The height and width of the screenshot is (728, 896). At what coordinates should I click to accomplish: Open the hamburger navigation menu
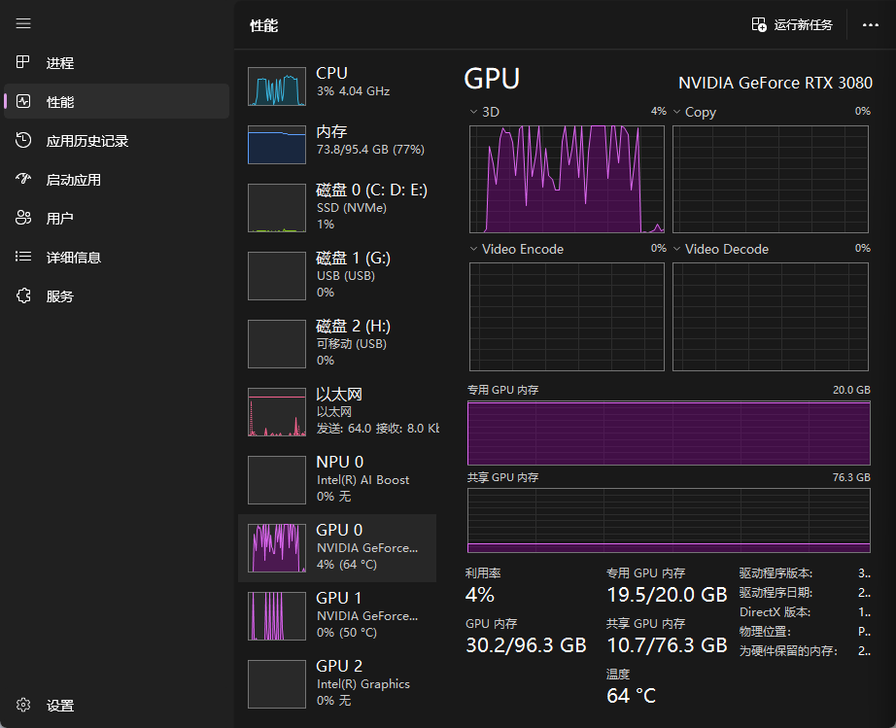pos(23,23)
